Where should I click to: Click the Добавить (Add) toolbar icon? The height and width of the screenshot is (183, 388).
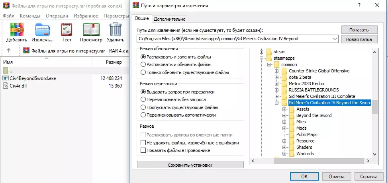(17, 30)
